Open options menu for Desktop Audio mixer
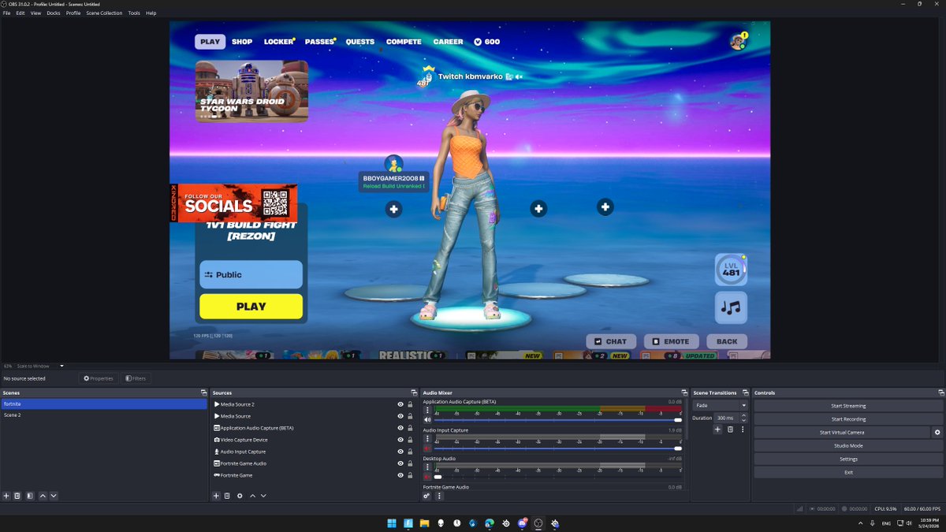Screen dimensions: 946x532 (x=427, y=467)
